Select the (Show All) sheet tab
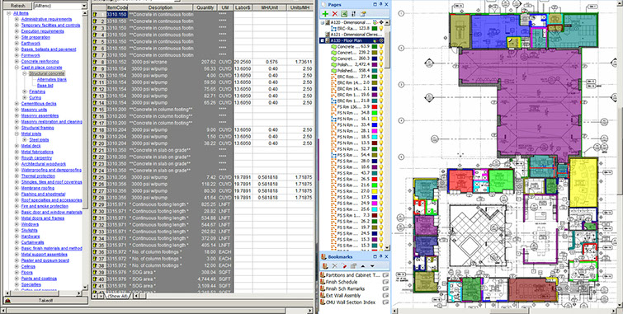This screenshot has width=623, height=314. click(x=118, y=296)
